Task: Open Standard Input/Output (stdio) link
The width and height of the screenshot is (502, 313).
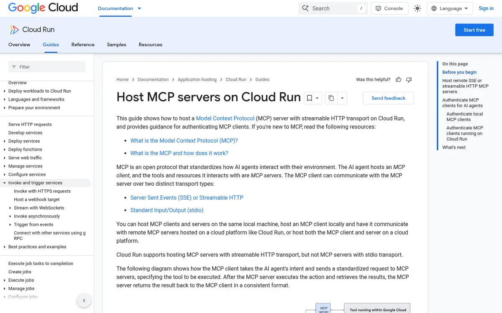Action: pos(167,210)
